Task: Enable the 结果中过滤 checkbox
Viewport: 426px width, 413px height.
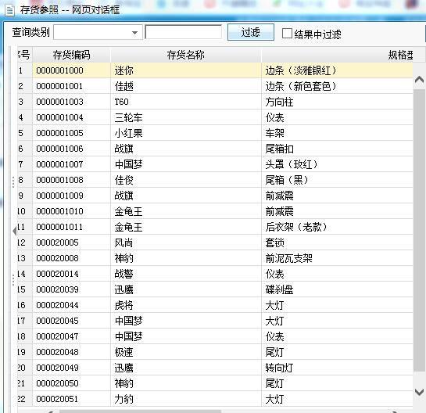Action: [287, 33]
